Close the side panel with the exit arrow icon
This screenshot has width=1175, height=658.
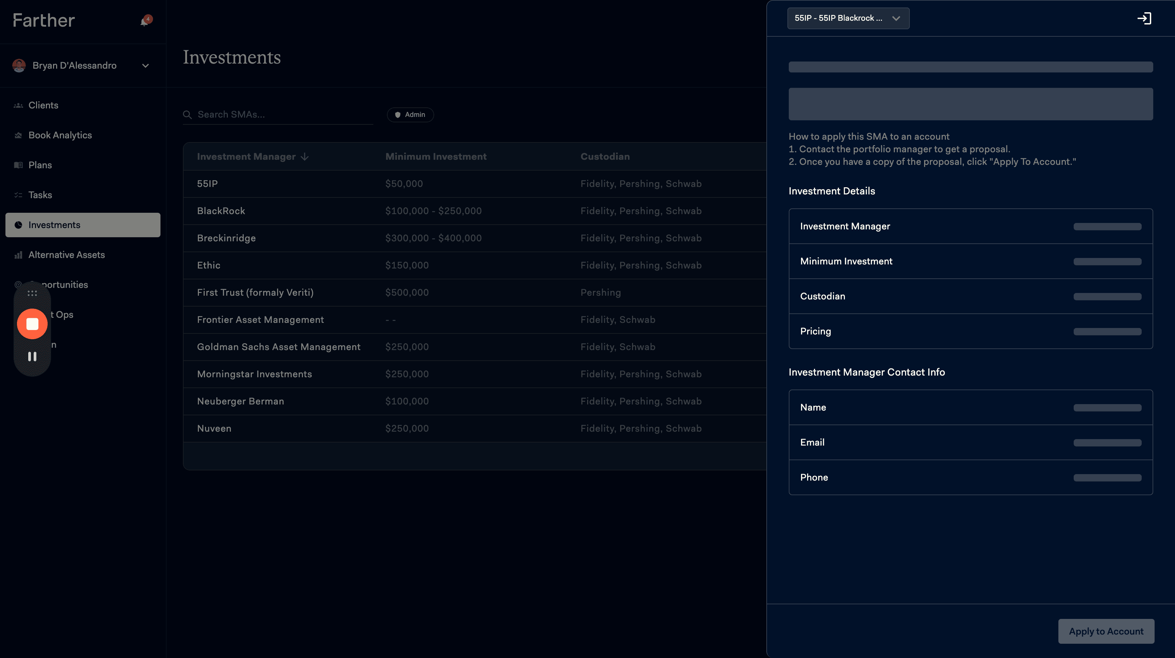[x=1144, y=18]
